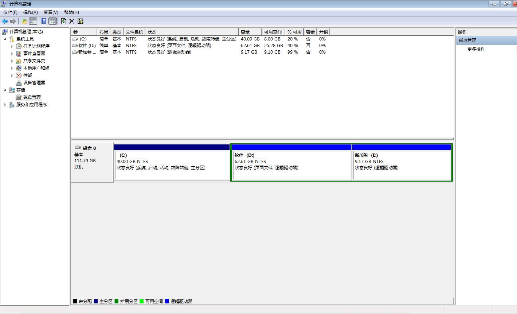Select the 共享文件夹 folder icon
Image resolution: width=517 pixels, height=314 pixels.
coord(19,61)
